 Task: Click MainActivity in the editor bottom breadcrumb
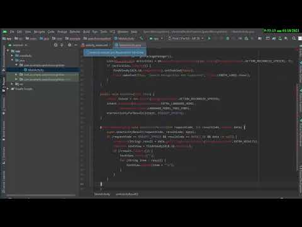[x=102, y=194]
